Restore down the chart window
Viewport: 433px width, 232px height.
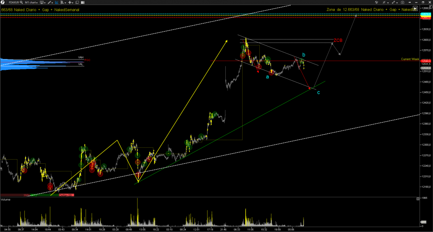point(423,3)
